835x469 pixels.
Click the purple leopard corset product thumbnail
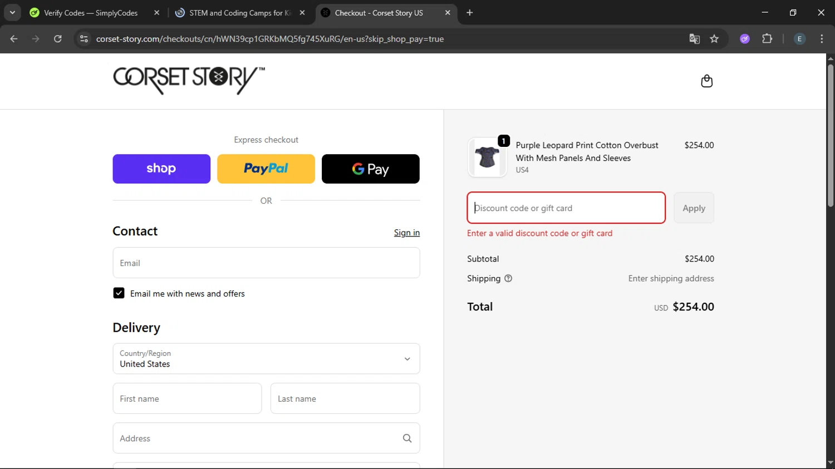coord(487,157)
